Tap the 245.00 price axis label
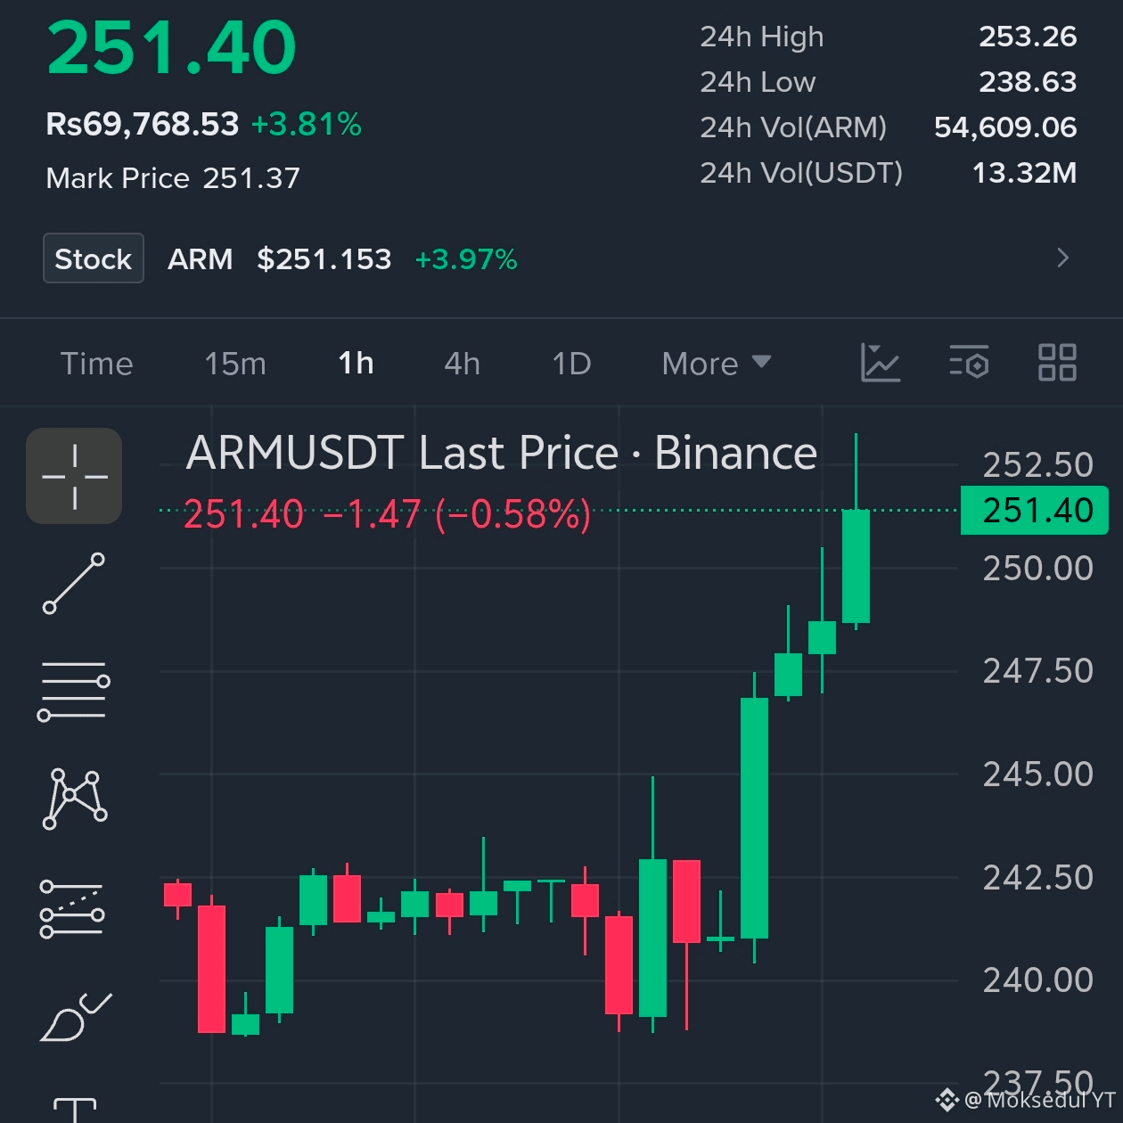This screenshot has height=1123, width=1123. tap(1037, 774)
